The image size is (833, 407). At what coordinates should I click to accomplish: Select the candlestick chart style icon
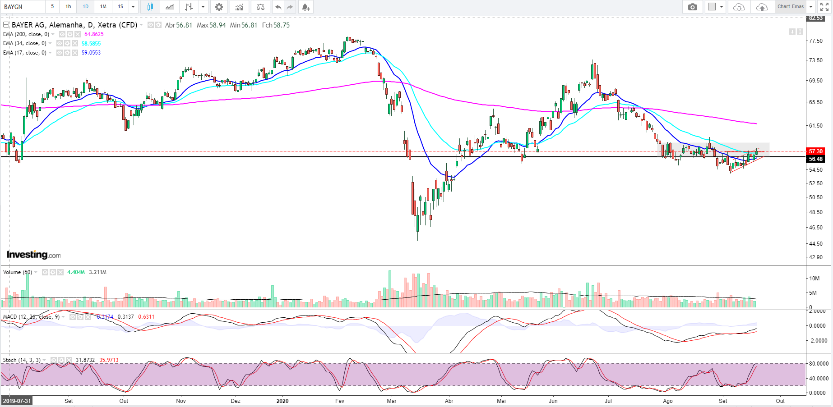[150, 7]
